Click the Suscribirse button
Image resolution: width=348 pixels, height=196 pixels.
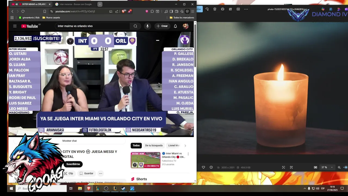click(x=73, y=164)
